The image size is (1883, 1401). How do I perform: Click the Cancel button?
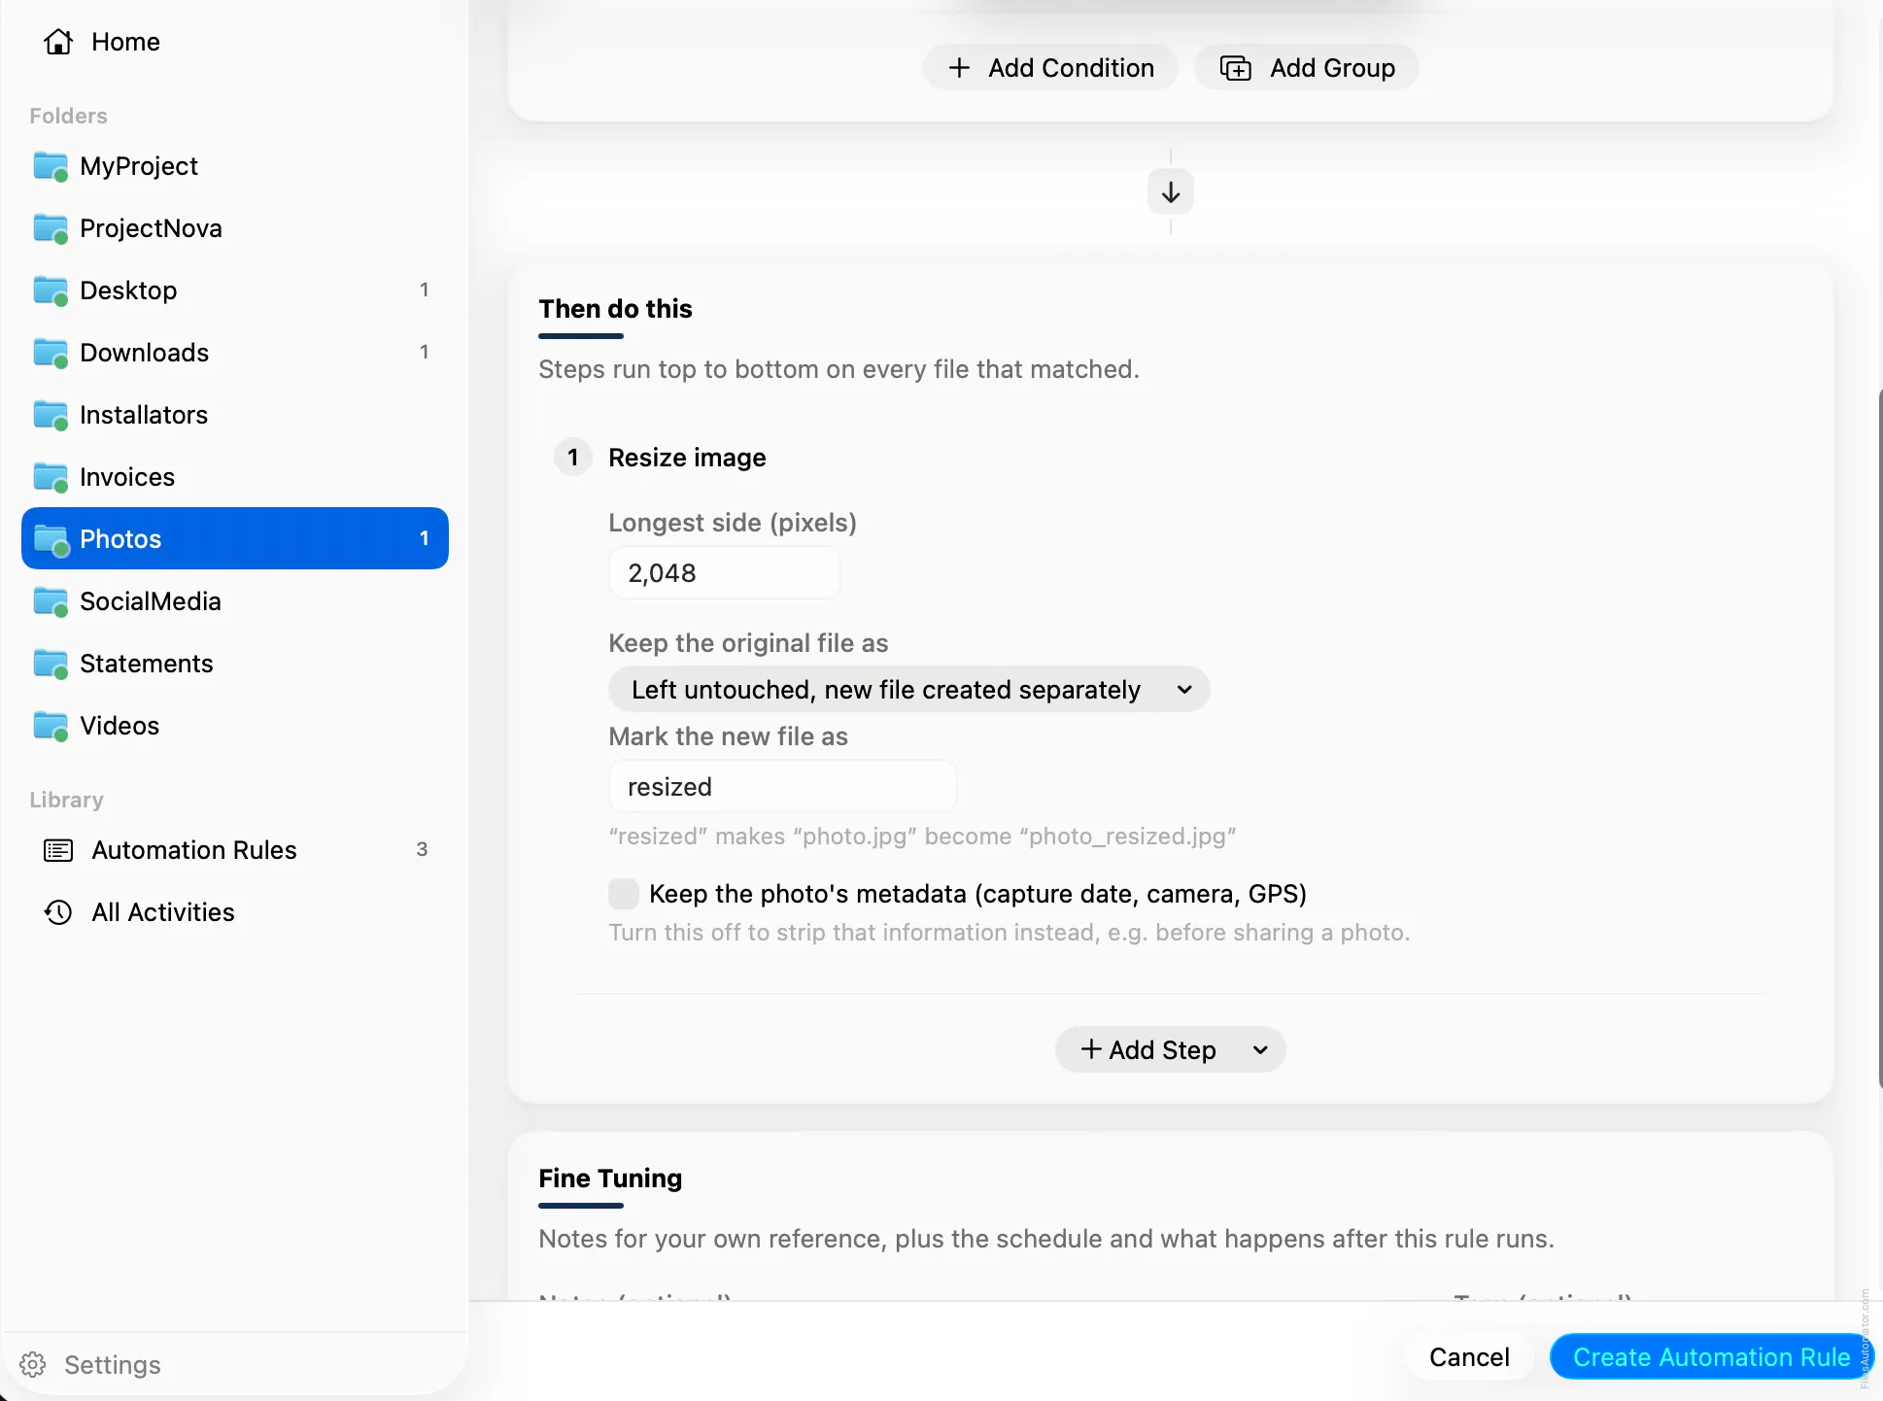(1469, 1357)
